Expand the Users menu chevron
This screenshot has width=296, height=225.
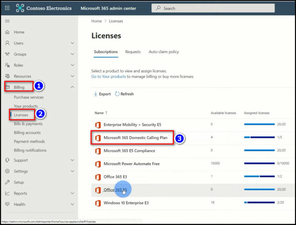(x=72, y=43)
